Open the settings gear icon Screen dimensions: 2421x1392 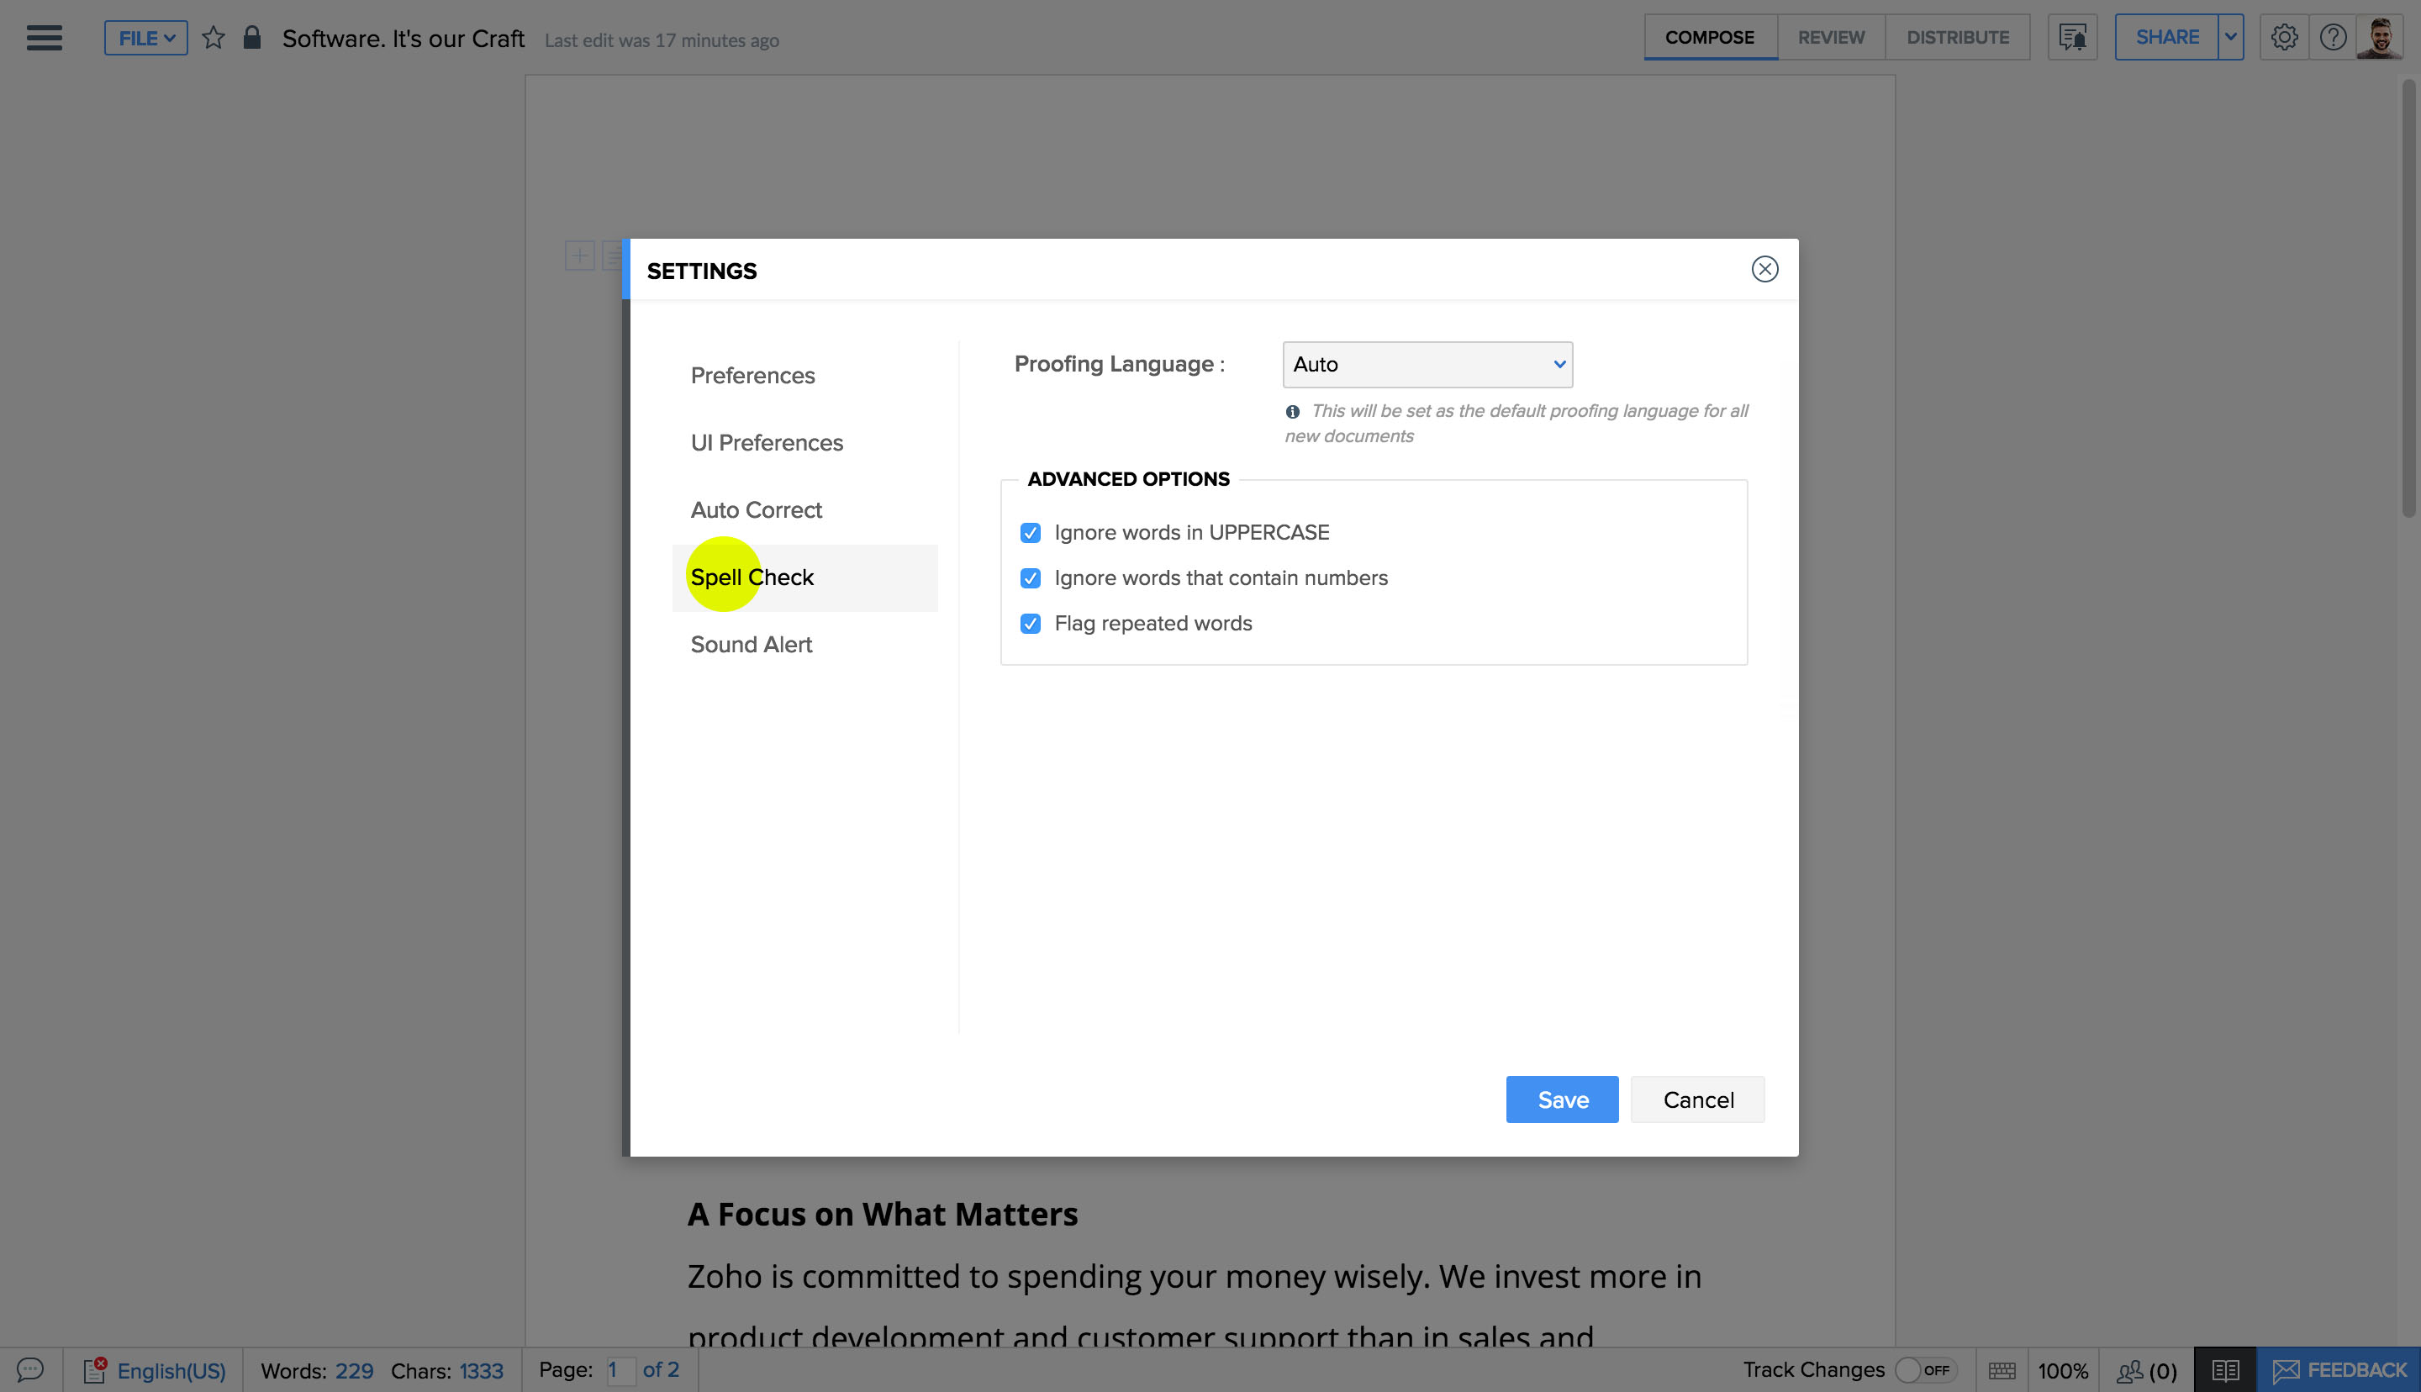[2284, 37]
